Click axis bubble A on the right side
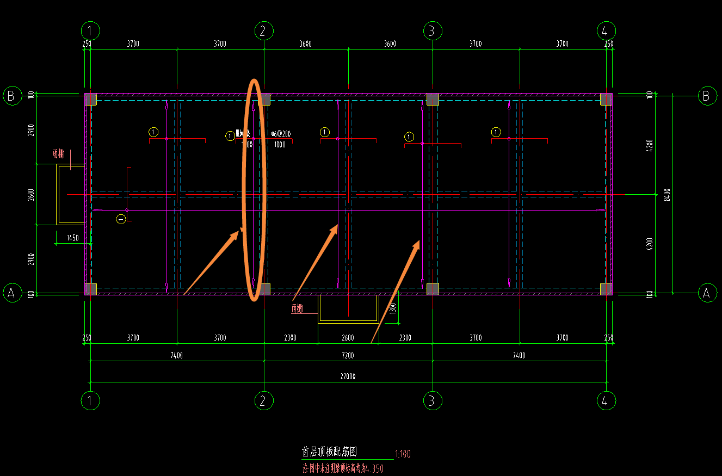 [x=707, y=293]
